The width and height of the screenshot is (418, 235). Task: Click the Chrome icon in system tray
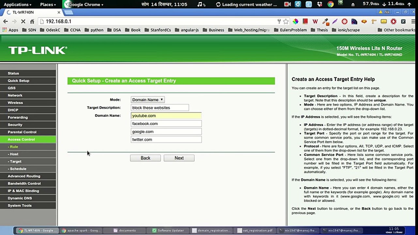(x=331, y=4)
